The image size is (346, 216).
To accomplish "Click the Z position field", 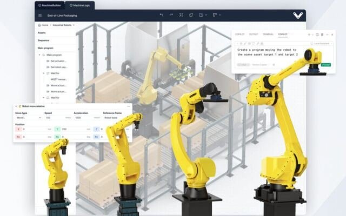I will [111, 129].
